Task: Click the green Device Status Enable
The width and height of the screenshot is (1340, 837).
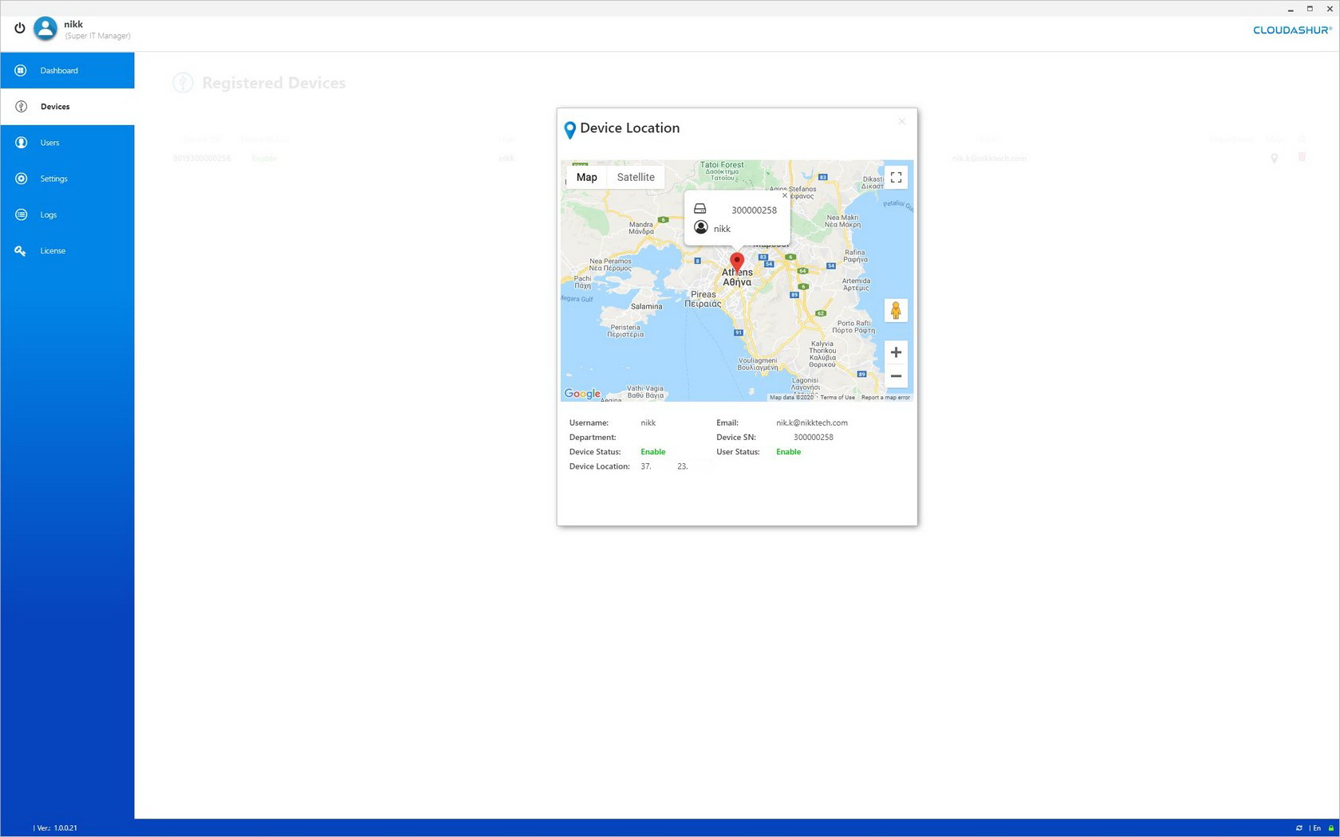Action: coord(653,452)
